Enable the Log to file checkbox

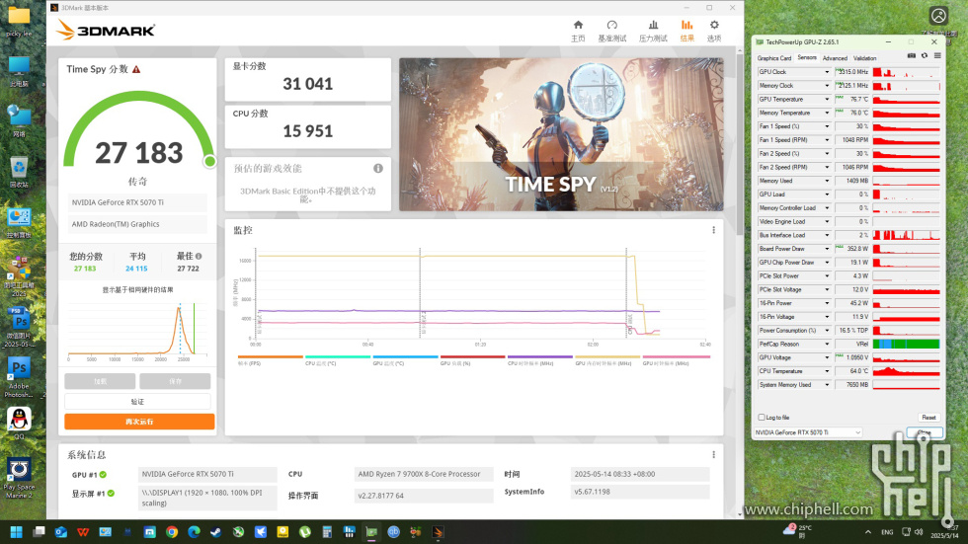coord(761,418)
